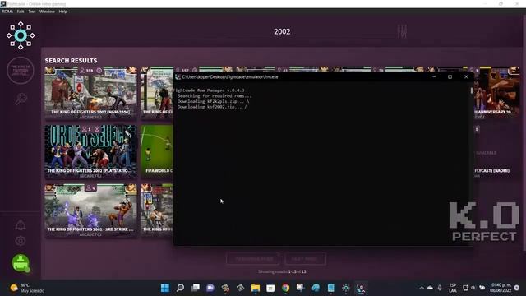Open Teams Chat from the taskbar
526x296 pixels.
click(210, 288)
